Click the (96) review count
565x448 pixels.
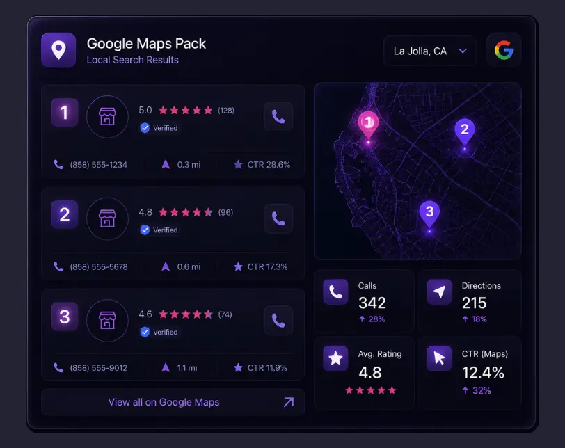pos(225,212)
